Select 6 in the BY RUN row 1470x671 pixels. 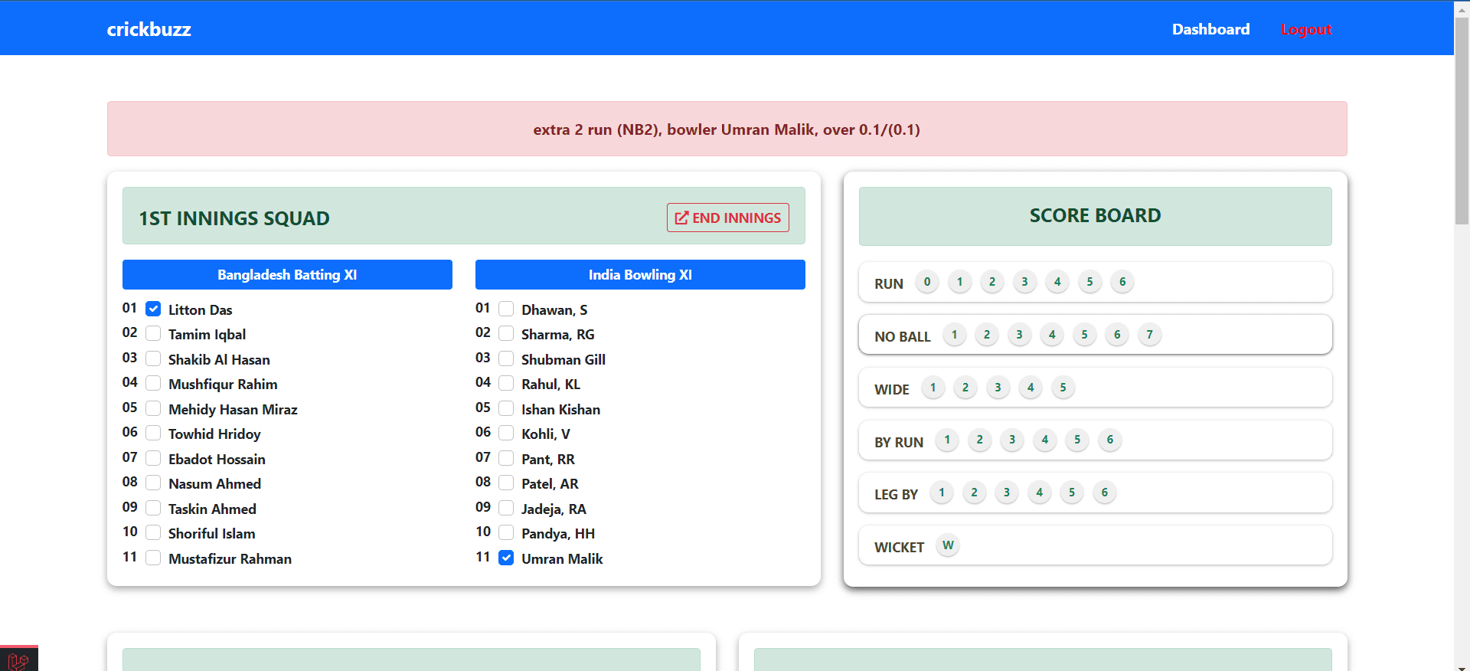[x=1110, y=440]
